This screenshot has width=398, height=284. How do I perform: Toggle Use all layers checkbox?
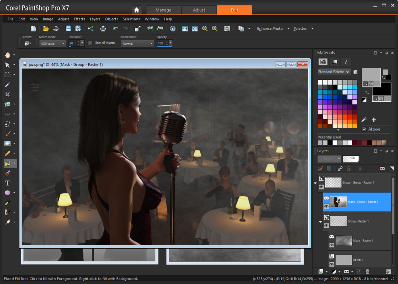[x=90, y=43]
